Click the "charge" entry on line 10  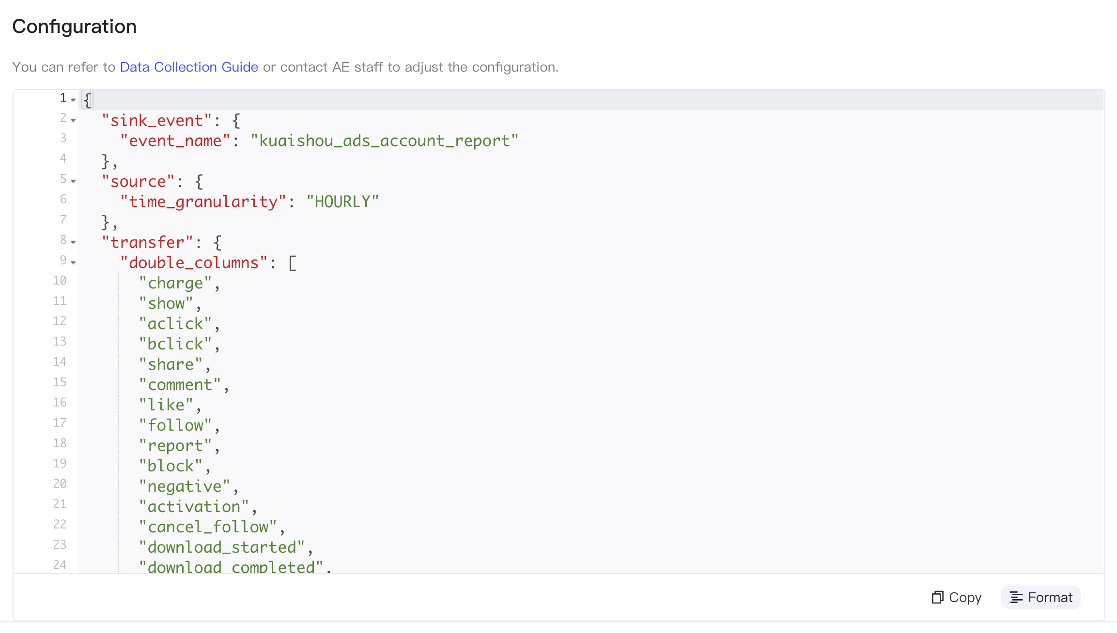pyautogui.click(x=175, y=283)
